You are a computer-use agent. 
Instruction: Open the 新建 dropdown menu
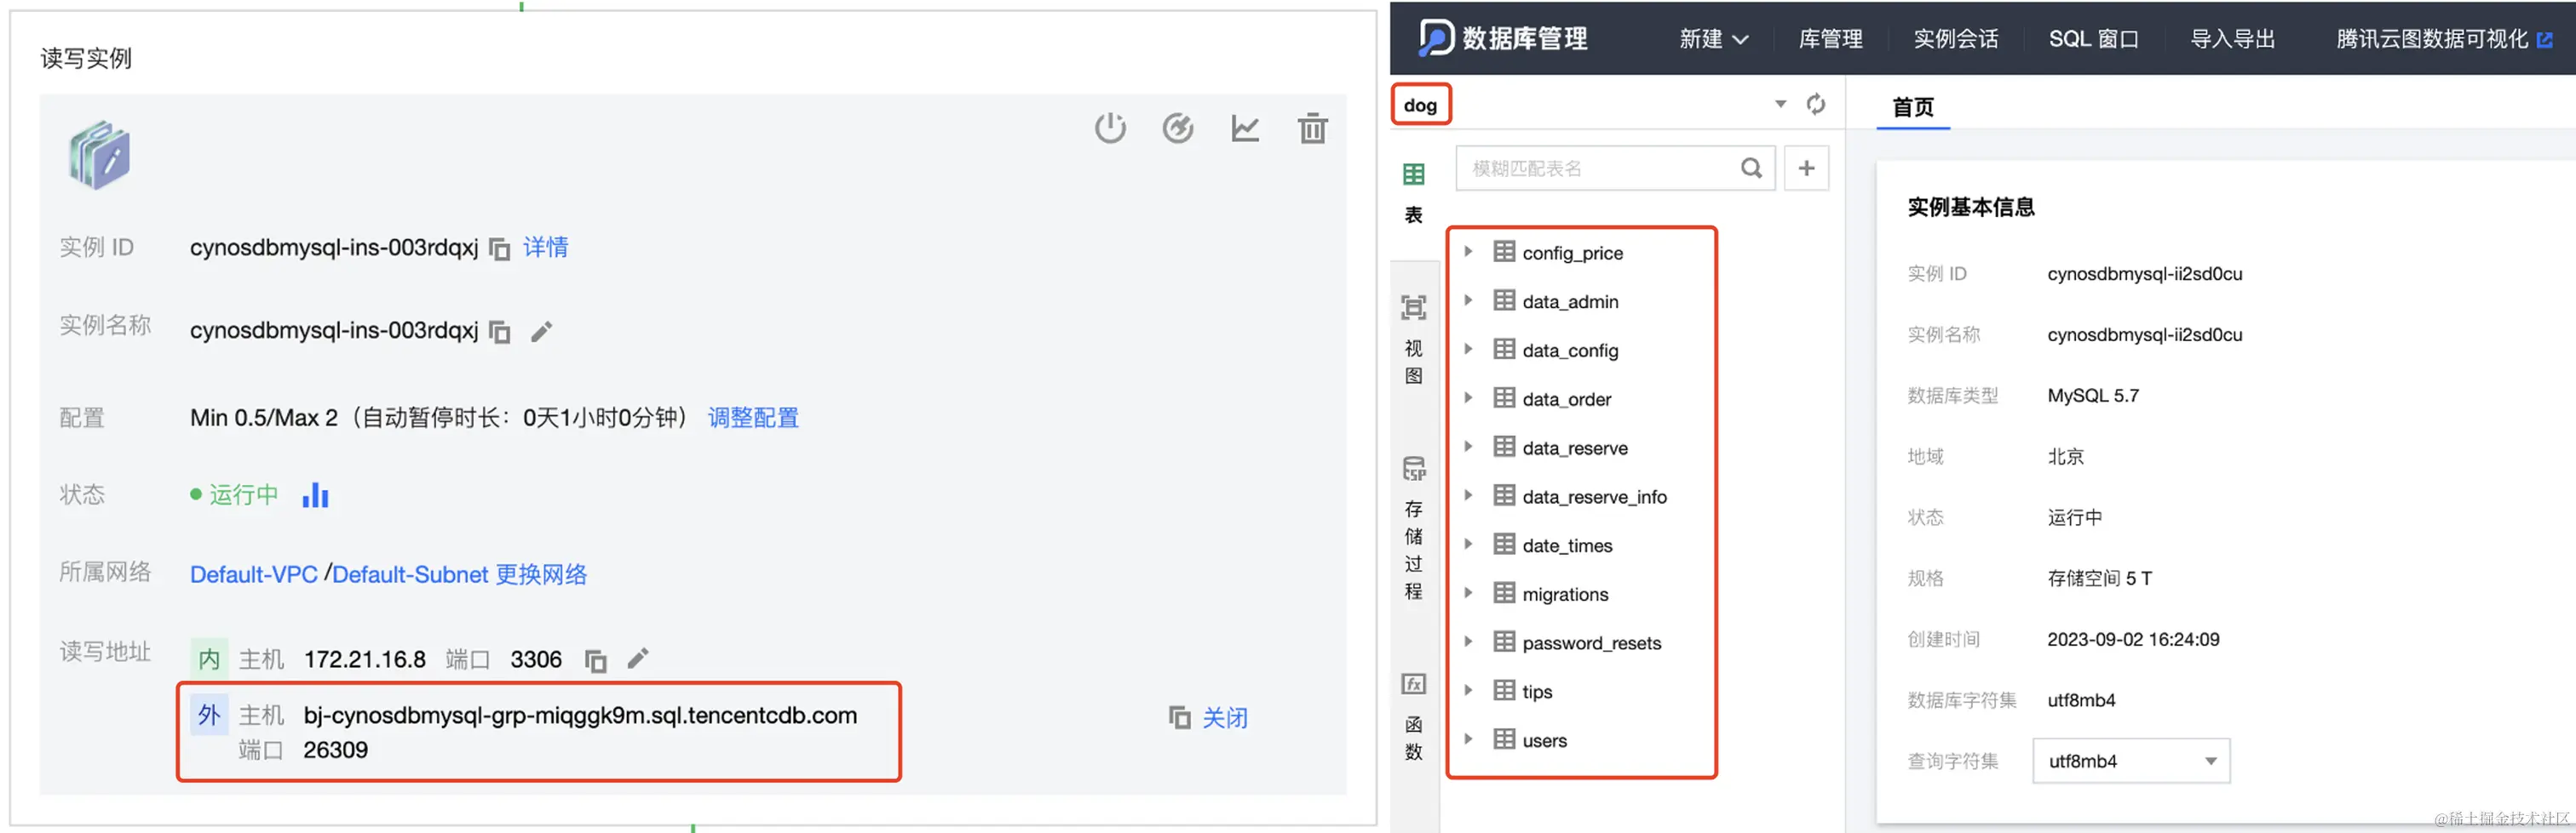click(1713, 39)
